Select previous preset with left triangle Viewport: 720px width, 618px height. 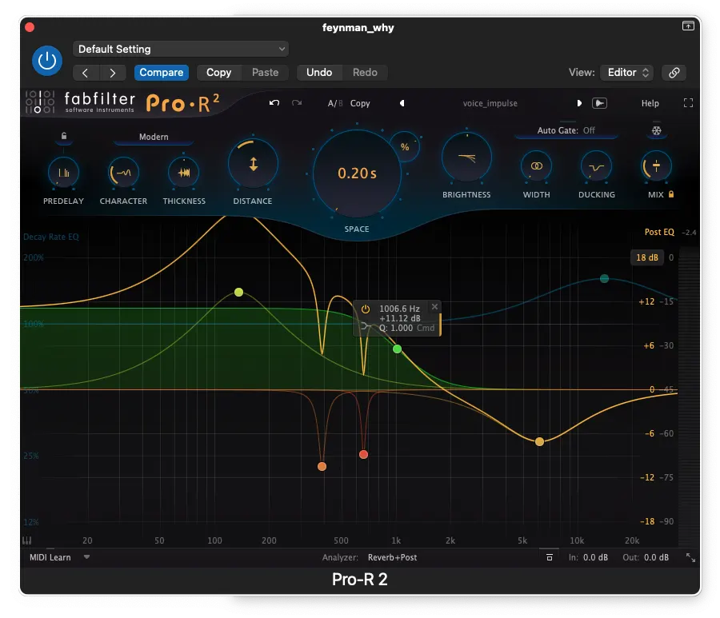pos(402,103)
